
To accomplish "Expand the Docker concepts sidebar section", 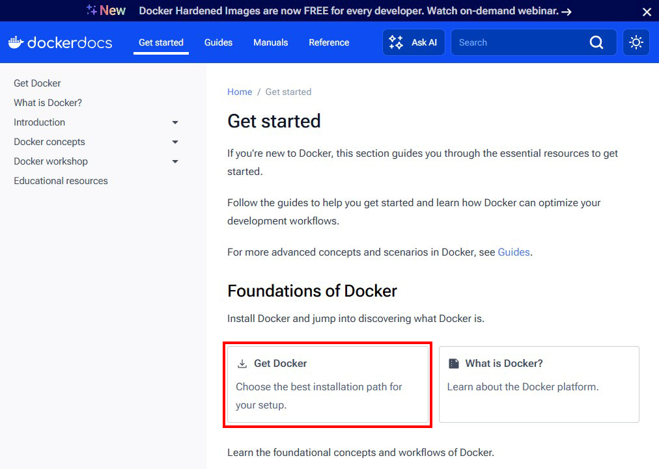I will tap(175, 142).
